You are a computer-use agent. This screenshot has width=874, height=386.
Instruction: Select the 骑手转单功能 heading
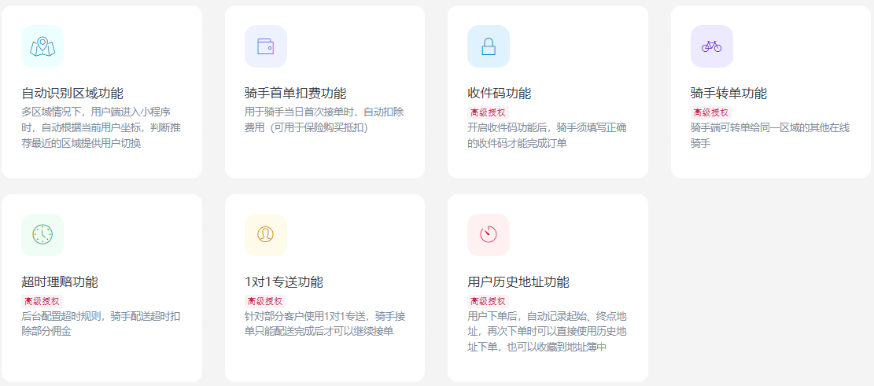[x=728, y=94]
